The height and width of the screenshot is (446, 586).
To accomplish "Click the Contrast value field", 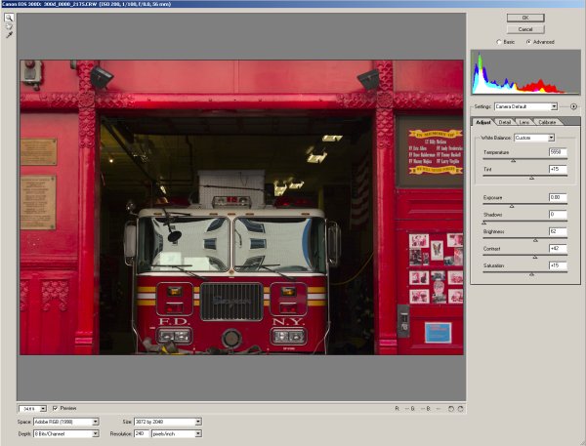I will (x=558, y=249).
